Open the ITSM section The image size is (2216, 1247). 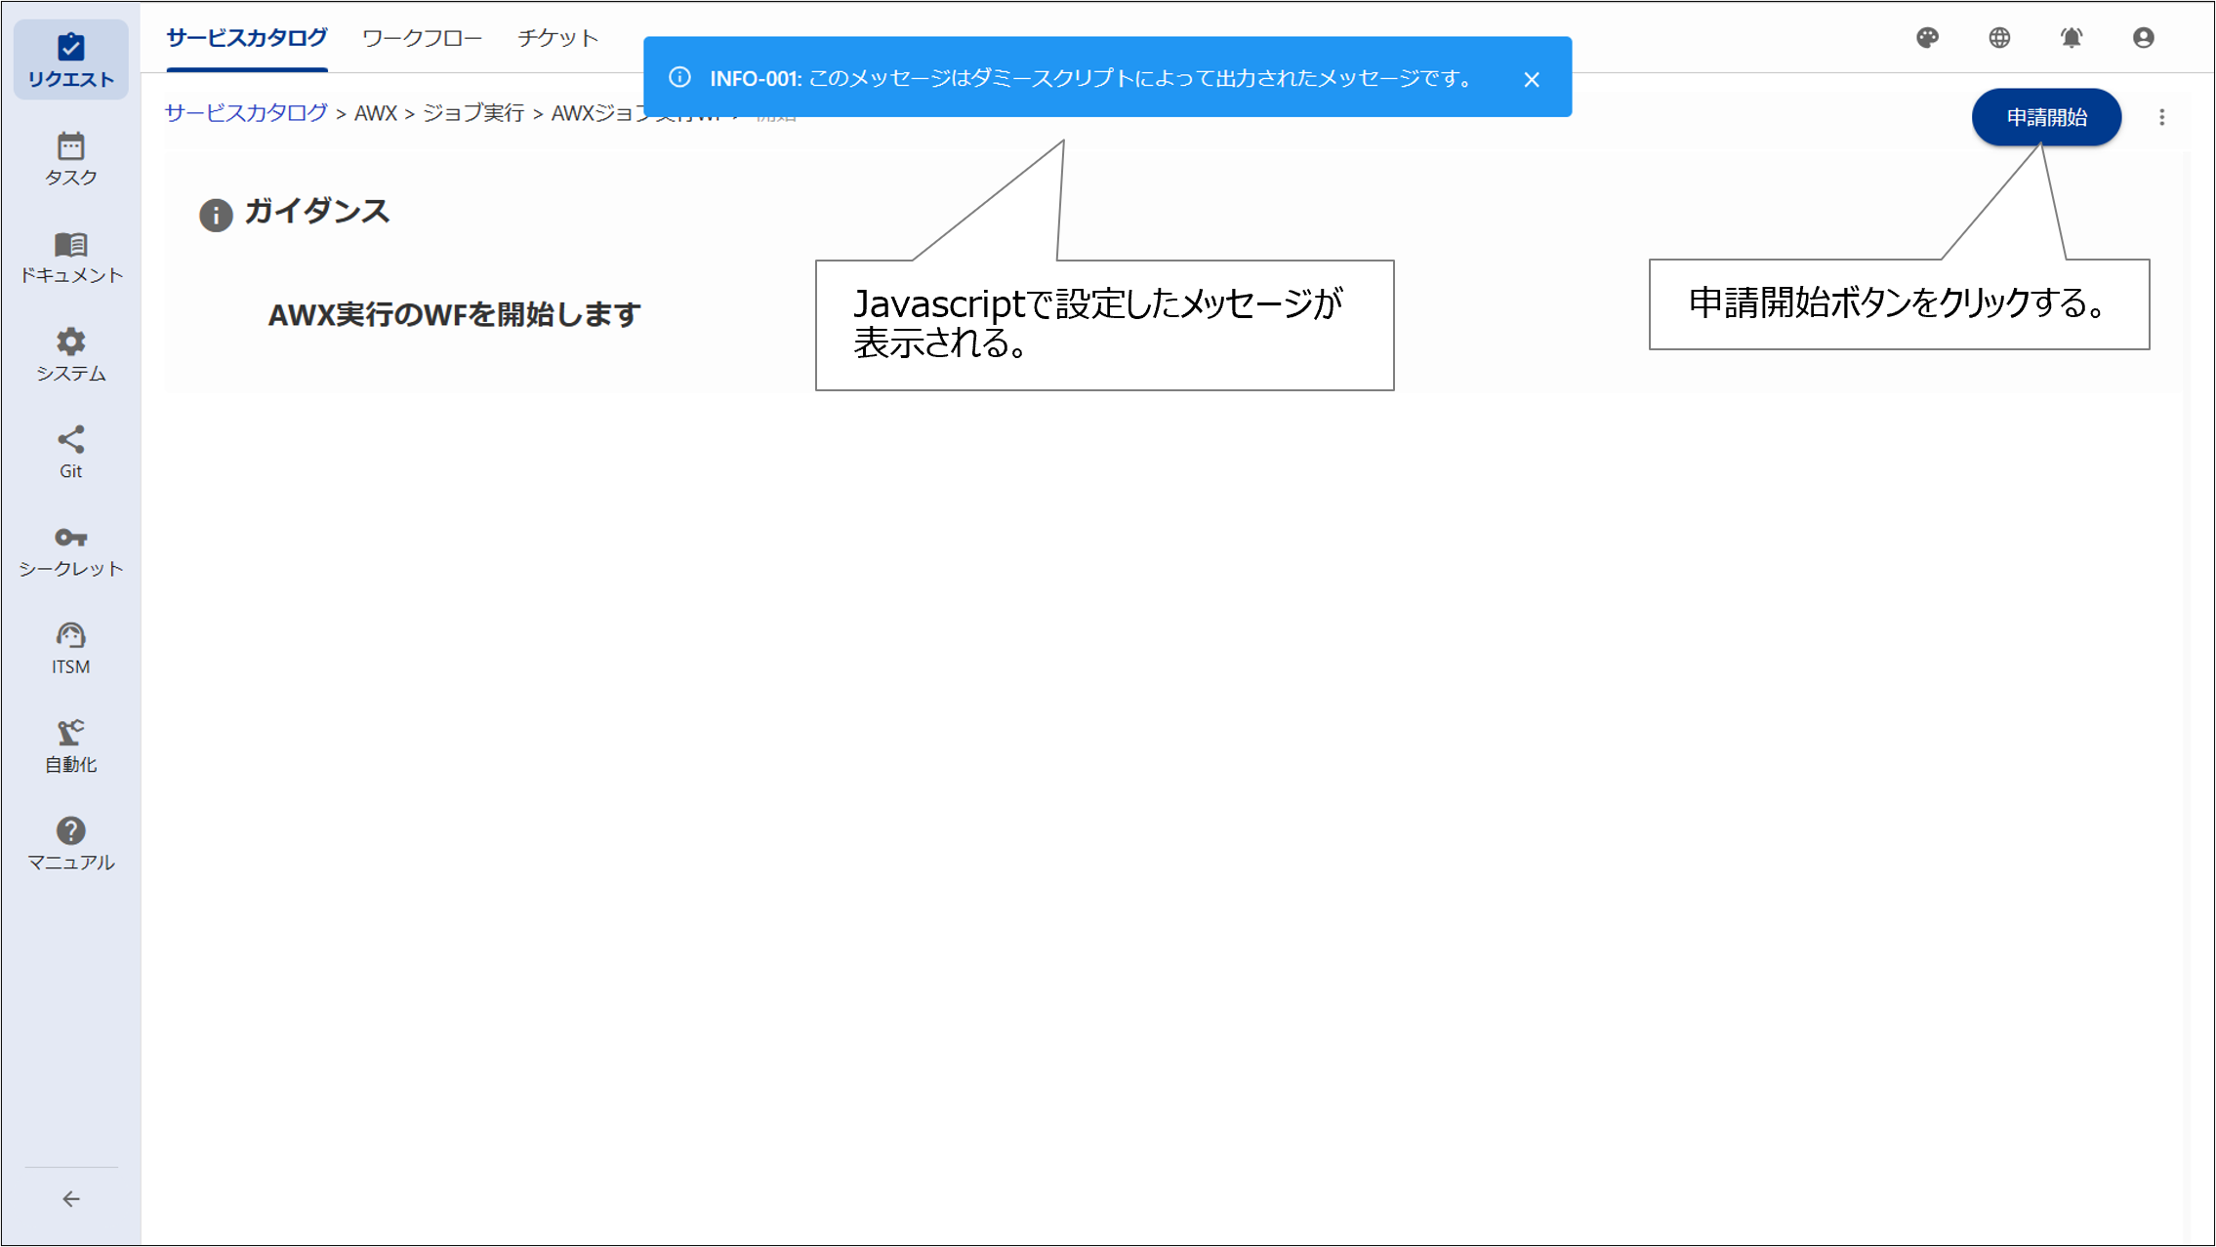70,646
